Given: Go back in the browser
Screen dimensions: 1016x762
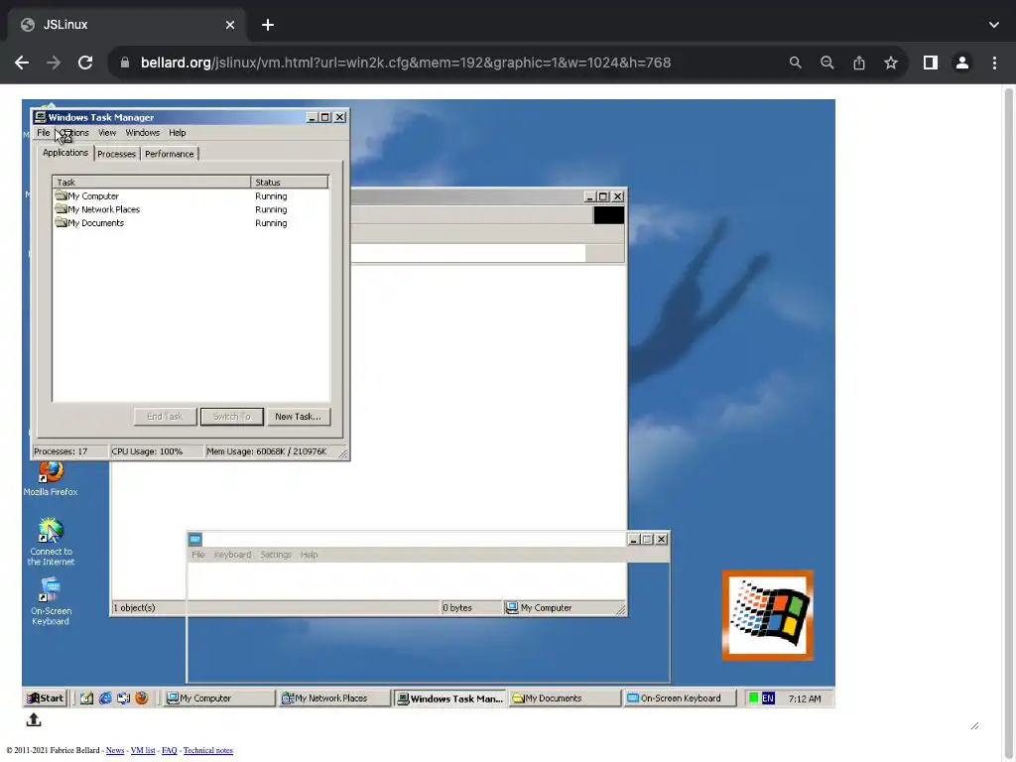Looking at the screenshot, I should [22, 63].
